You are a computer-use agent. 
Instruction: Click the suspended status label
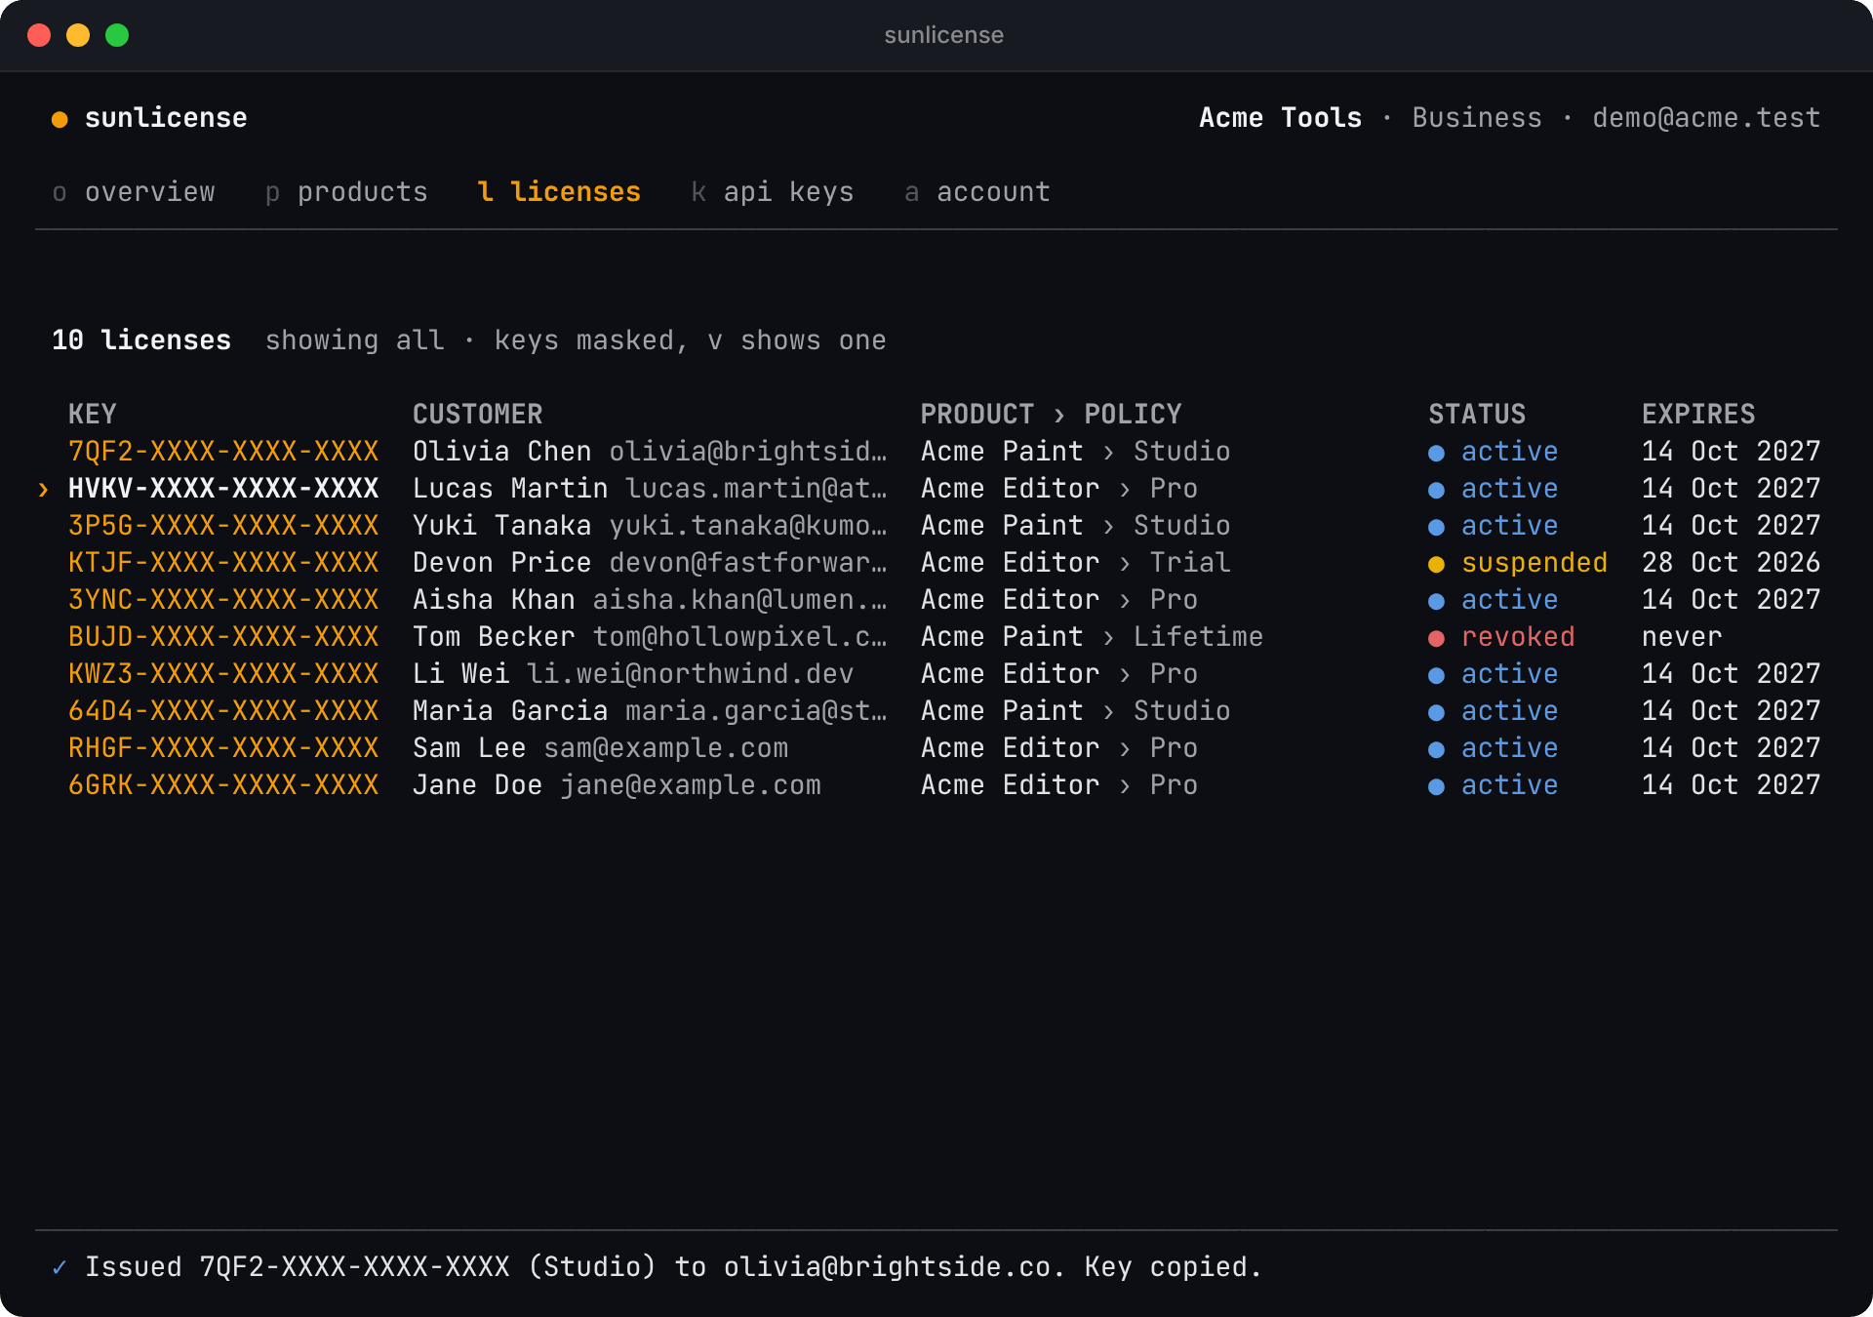tap(1534, 563)
